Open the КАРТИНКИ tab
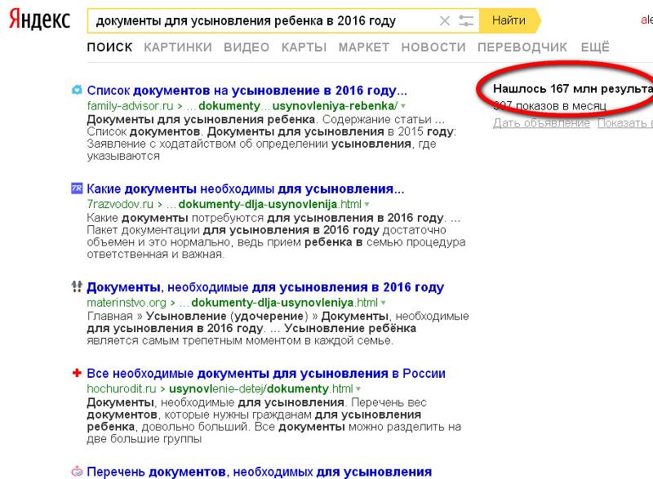The image size is (653, 479). pos(178,47)
